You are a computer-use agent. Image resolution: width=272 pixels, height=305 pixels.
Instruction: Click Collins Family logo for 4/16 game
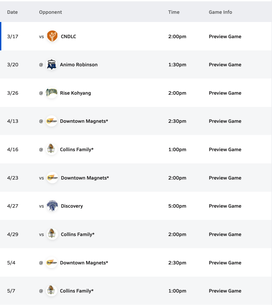[x=51, y=150]
